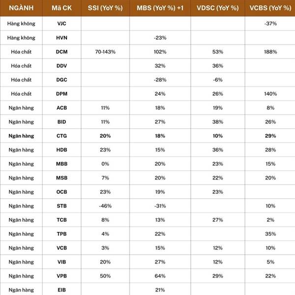Click the SSI (YoY %) header
The image size is (295, 295).
[105, 8]
